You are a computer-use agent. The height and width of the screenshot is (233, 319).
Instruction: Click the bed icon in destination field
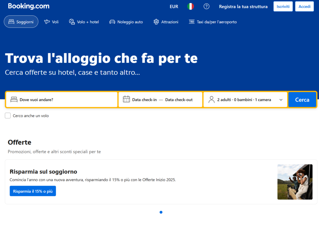[14, 99]
